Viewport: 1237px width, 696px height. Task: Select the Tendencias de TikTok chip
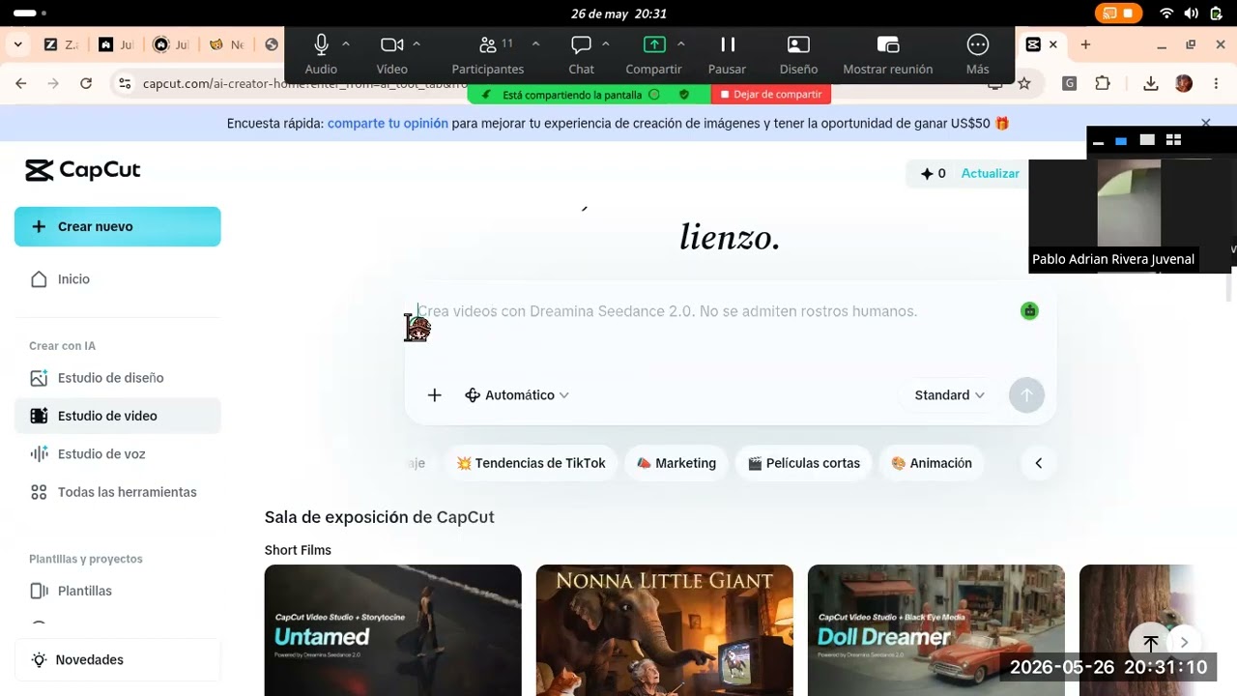(531, 463)
